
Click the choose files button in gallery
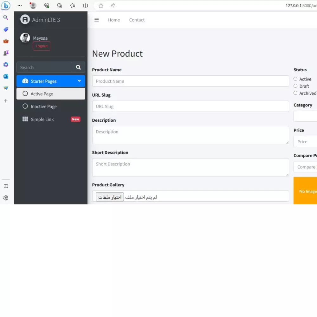tap(110, 197)
